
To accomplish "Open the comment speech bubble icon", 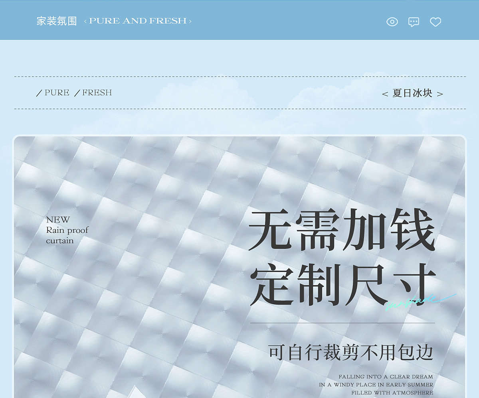I will pyautogui.click(x=414, y=22).
